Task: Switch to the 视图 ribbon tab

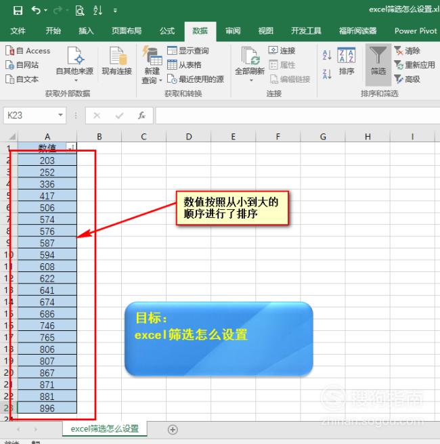Action: click(266, 30)
